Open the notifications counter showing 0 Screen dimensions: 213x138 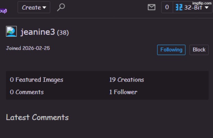pyautogui.click(x=167, y=7)
